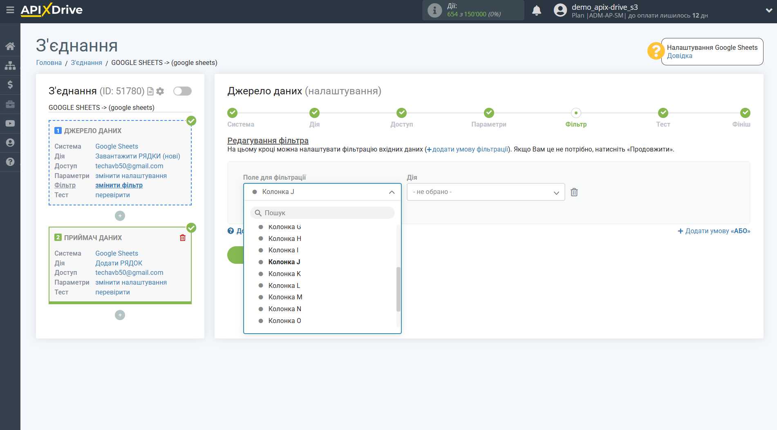Click the З'єднання breadcrumb link
The width and height of the screenshot is (777, 430).
tap(86, 62)
